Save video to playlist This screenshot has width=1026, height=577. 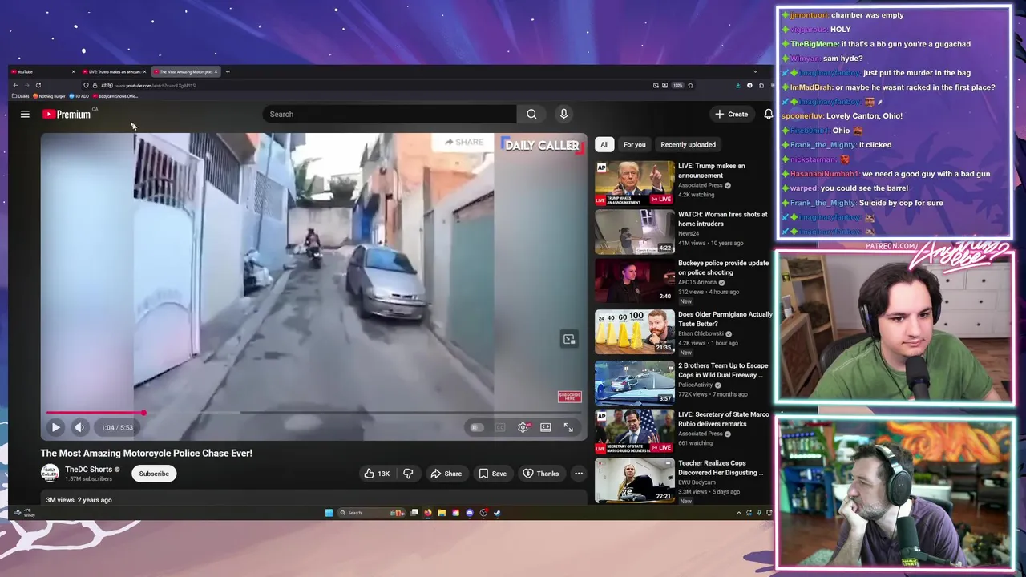pyautogui.click(x=492, y=474)
